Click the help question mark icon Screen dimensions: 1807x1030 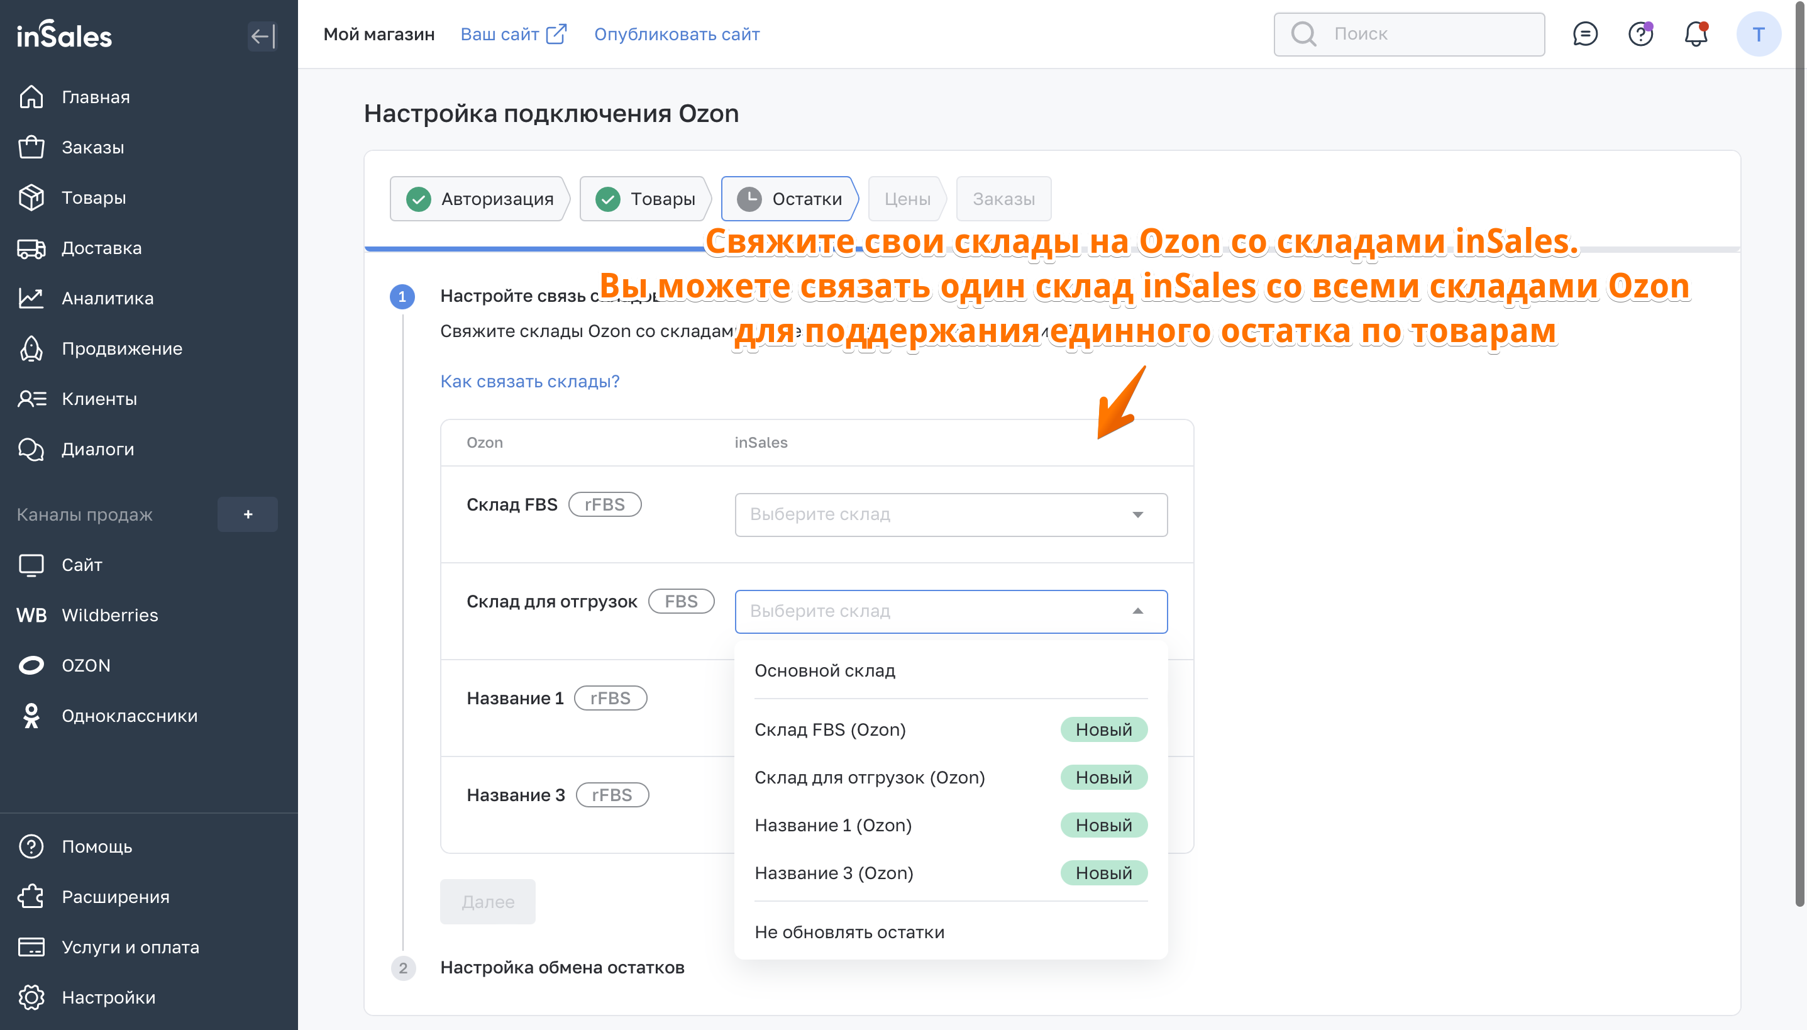coord(1640,34)
